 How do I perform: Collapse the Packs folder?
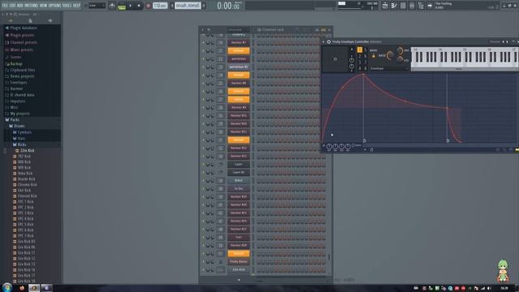click(15, 120)
